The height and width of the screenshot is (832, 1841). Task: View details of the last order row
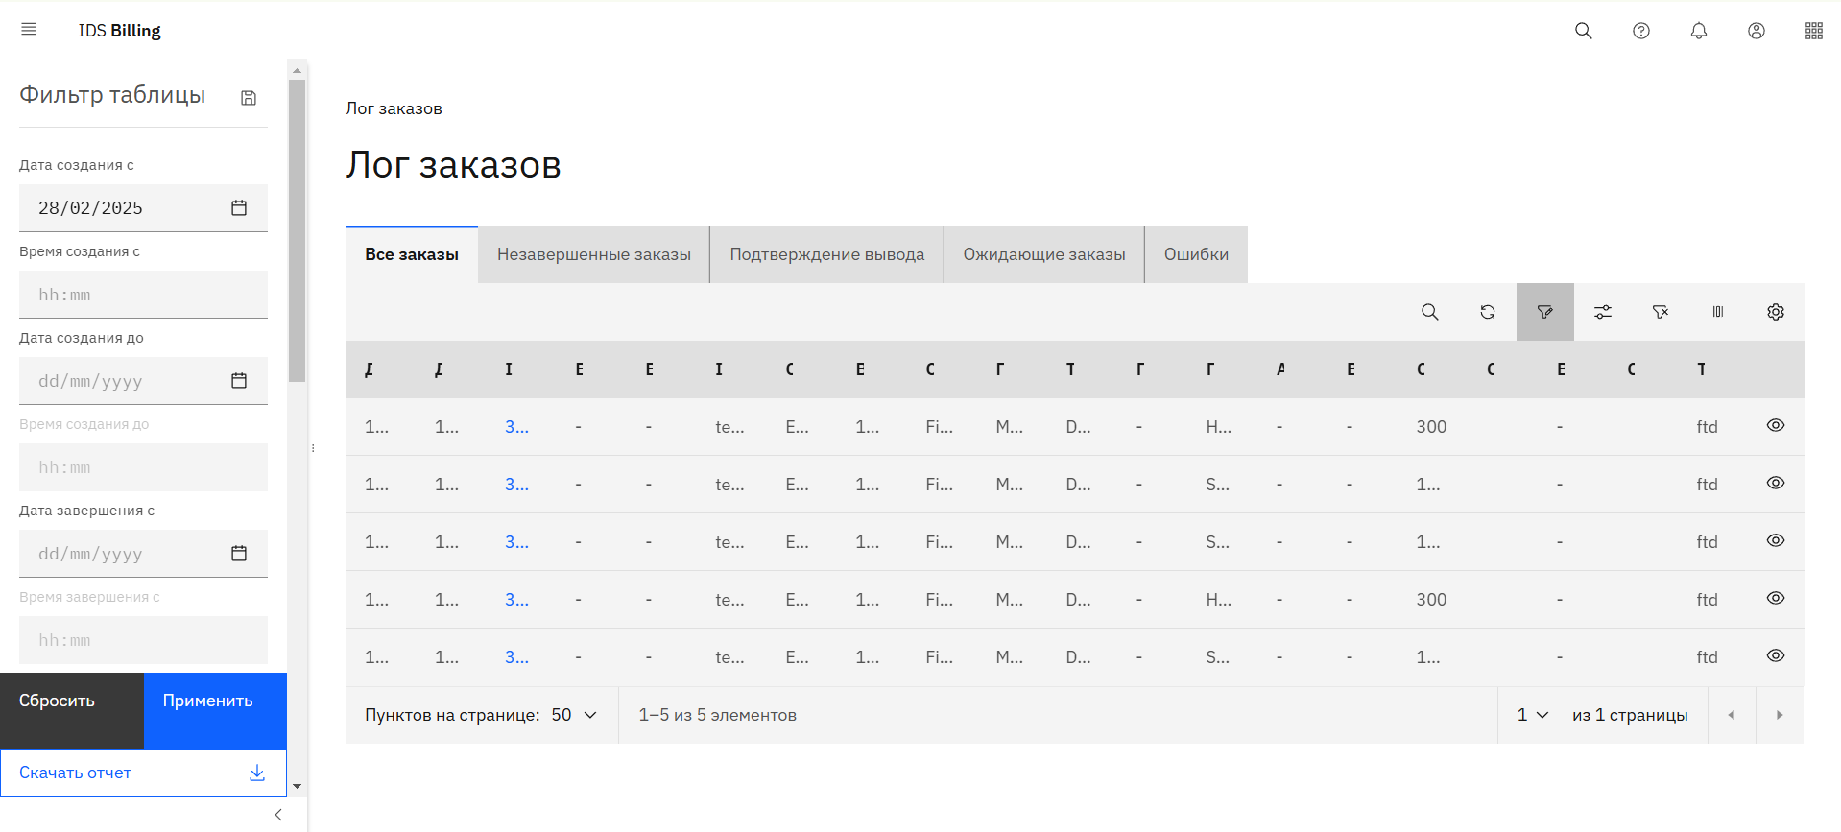click(1776, 656)
